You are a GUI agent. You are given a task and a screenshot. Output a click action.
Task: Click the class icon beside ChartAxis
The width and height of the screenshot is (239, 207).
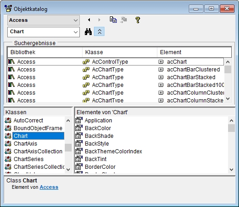click(x=8, y=144)
